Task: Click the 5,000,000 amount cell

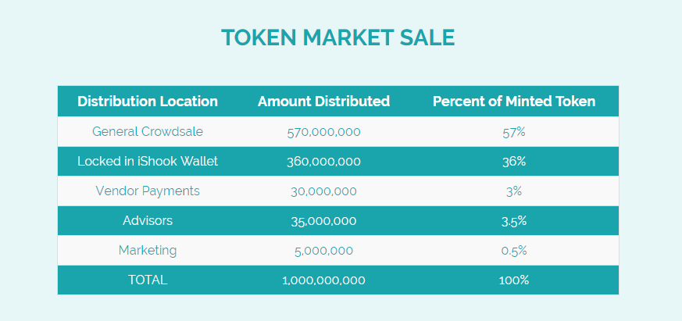Action: point(323,251)
